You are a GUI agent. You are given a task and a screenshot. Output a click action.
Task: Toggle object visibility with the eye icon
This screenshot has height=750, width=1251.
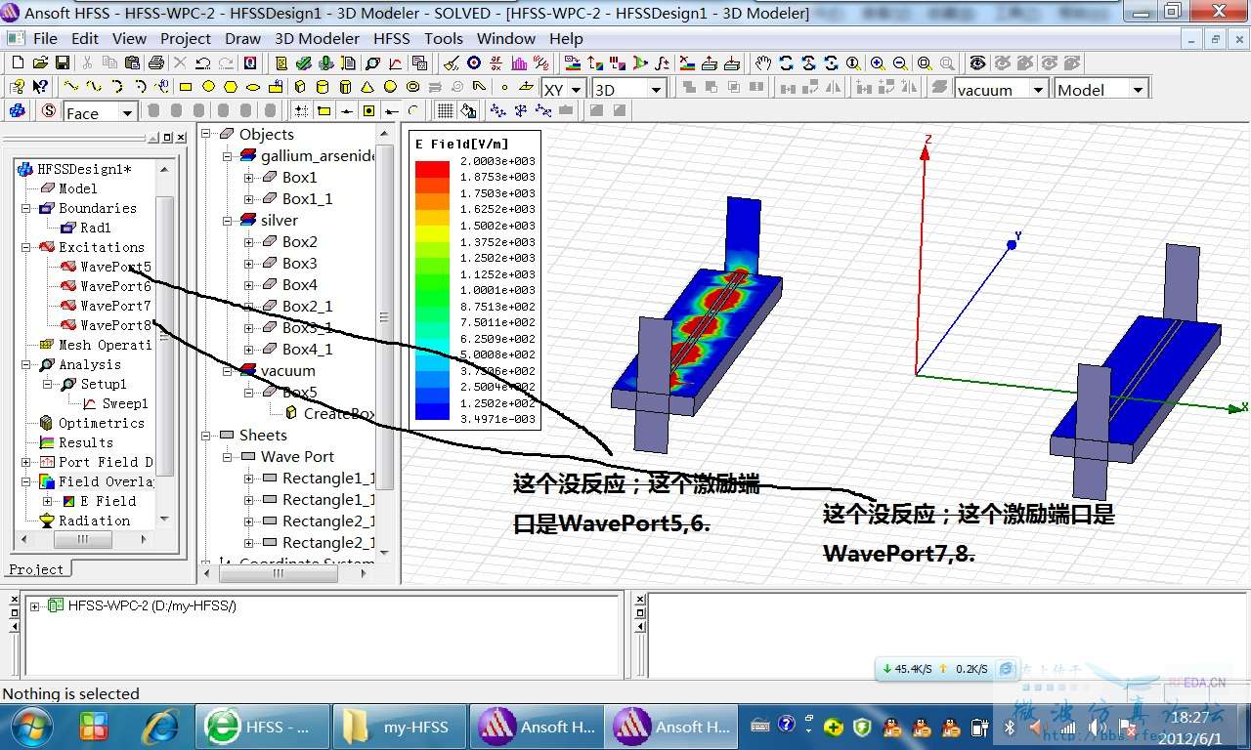click(977, 62)
